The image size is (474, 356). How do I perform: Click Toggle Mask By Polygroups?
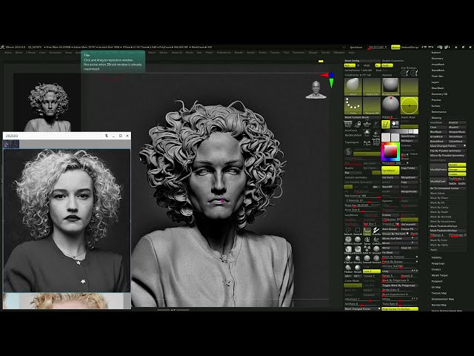400,286
